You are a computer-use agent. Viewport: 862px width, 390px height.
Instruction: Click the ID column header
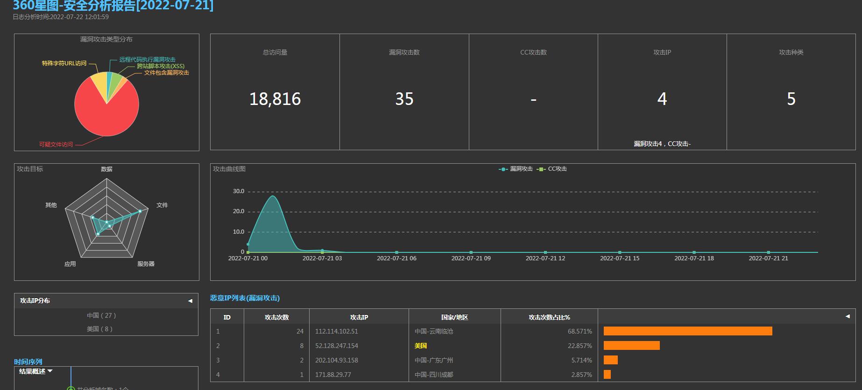pos(227,317)
